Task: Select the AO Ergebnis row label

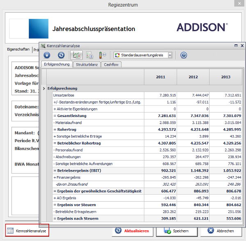Action: [65, 198]
